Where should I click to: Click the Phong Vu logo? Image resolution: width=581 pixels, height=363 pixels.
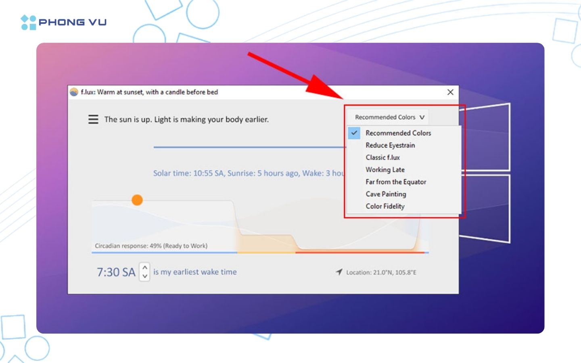click(64, 22)
